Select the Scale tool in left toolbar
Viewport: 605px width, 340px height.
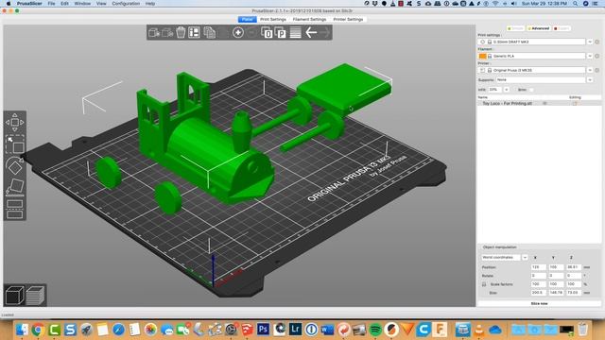click(15, 144)
